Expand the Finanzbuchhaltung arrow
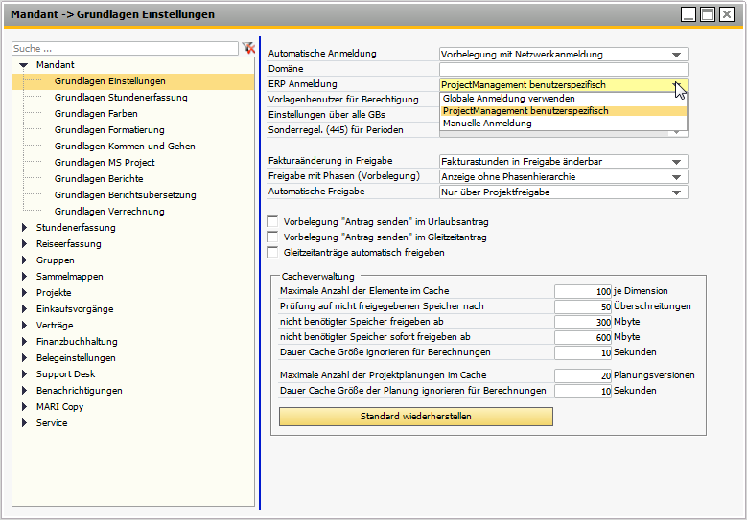The image size is (747, 520). pyautogui.click(x=25, y=342)
